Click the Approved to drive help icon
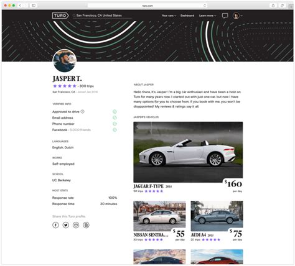This screenshot has width=295, height=266. (82, 111)
